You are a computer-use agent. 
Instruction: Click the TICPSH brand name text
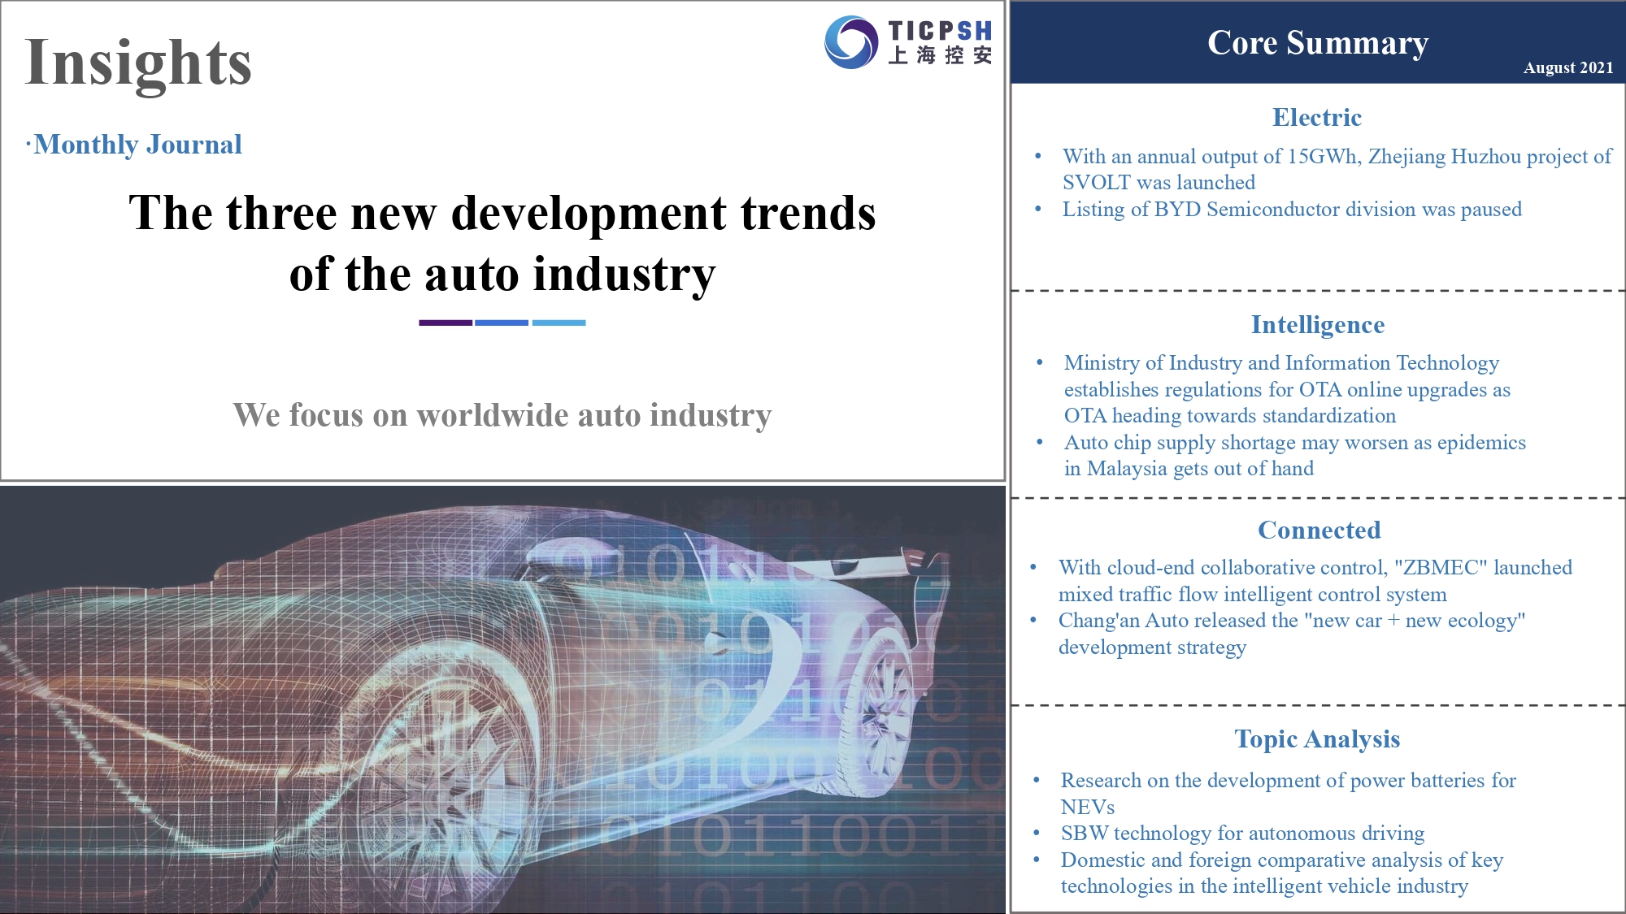940,31
